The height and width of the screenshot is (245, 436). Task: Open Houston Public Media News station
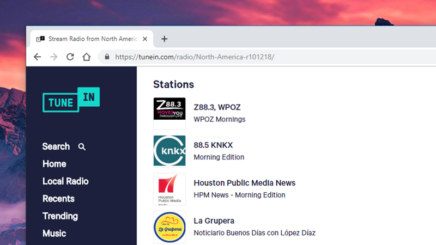(x=244, y=183)
